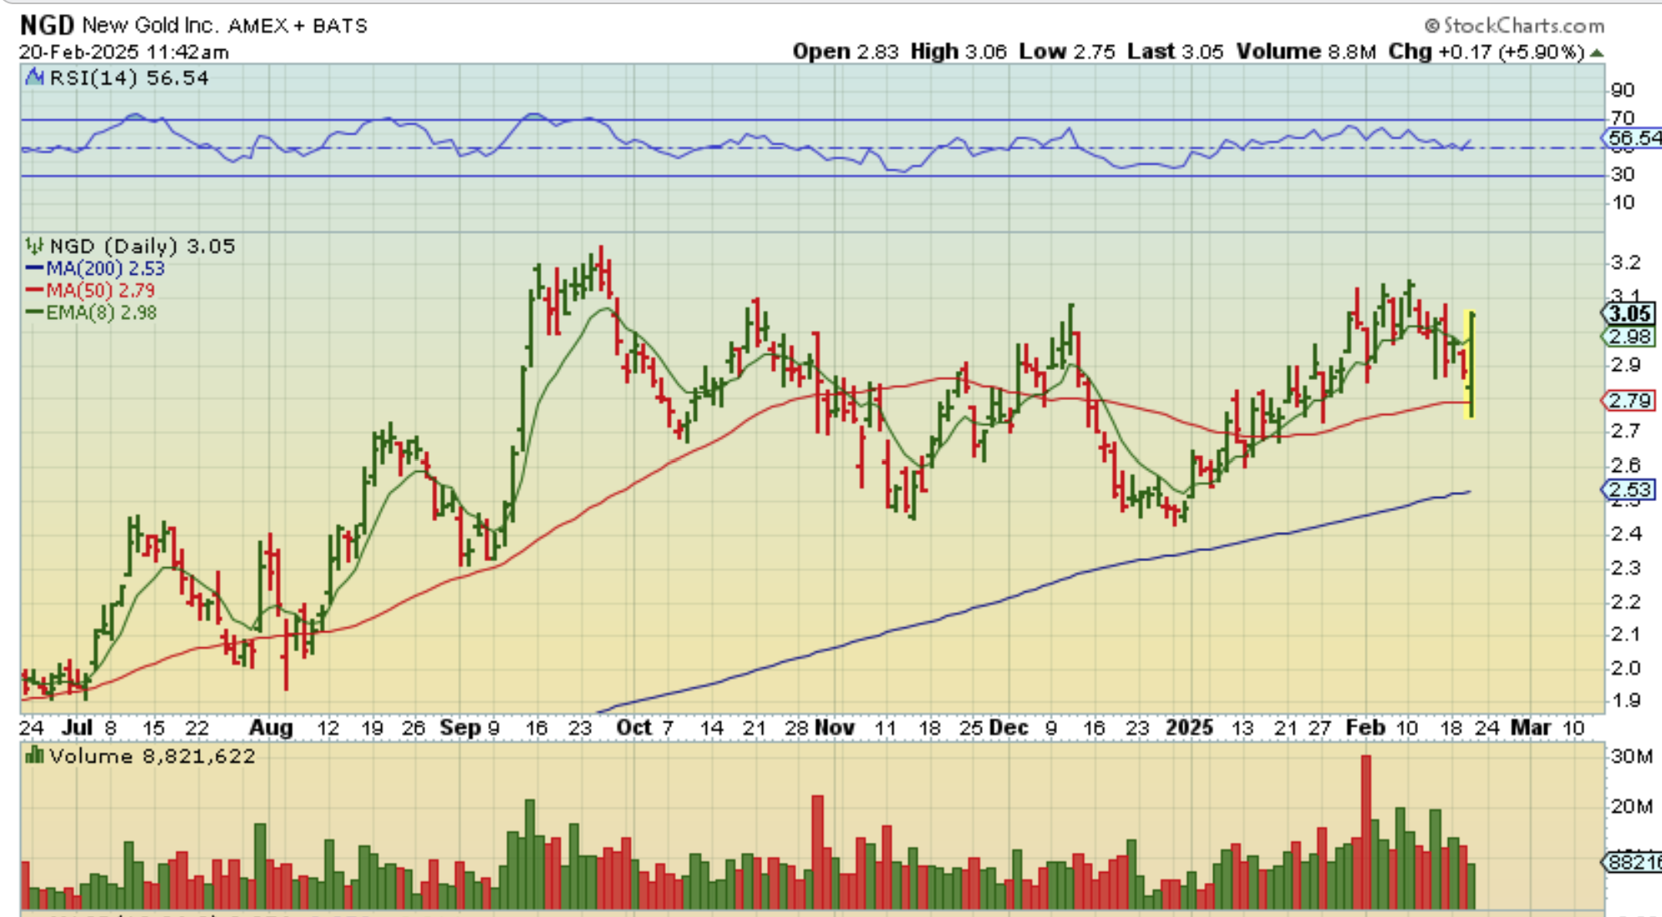Click the 3.05 last price tag
The height and width of the screenshot is (917, 1662).
pyautogui.click(x=1629, y=314)
